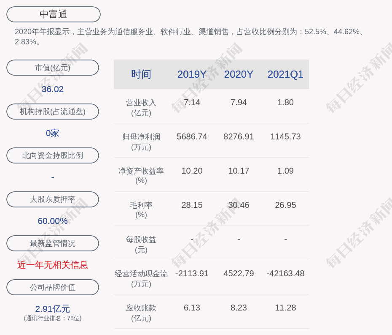Click the 归母净利润(万元) row label
This screenshot has width=392, height=335.
tap(141, 142)
